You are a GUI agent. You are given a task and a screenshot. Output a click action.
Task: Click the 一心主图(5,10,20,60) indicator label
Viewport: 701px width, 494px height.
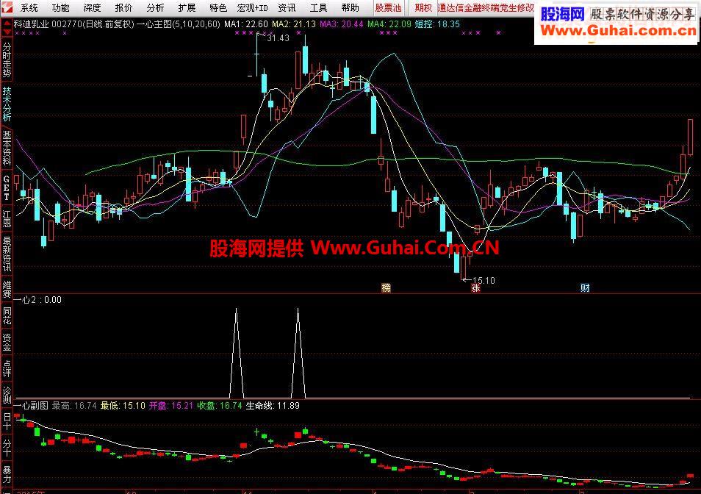179,24
